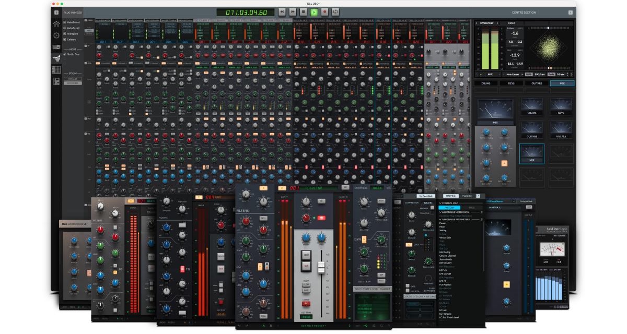
Task: Click the fast-forward transport button
Action: click(x=293, y=11)
